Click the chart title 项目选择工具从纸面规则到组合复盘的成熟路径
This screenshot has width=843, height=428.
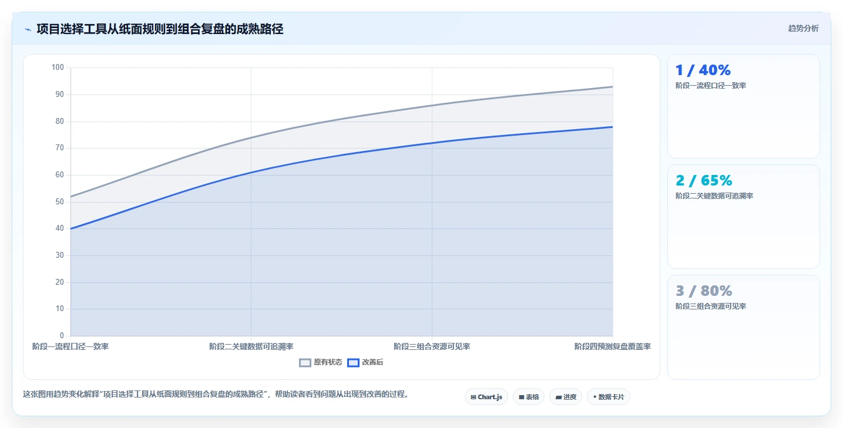160,29
